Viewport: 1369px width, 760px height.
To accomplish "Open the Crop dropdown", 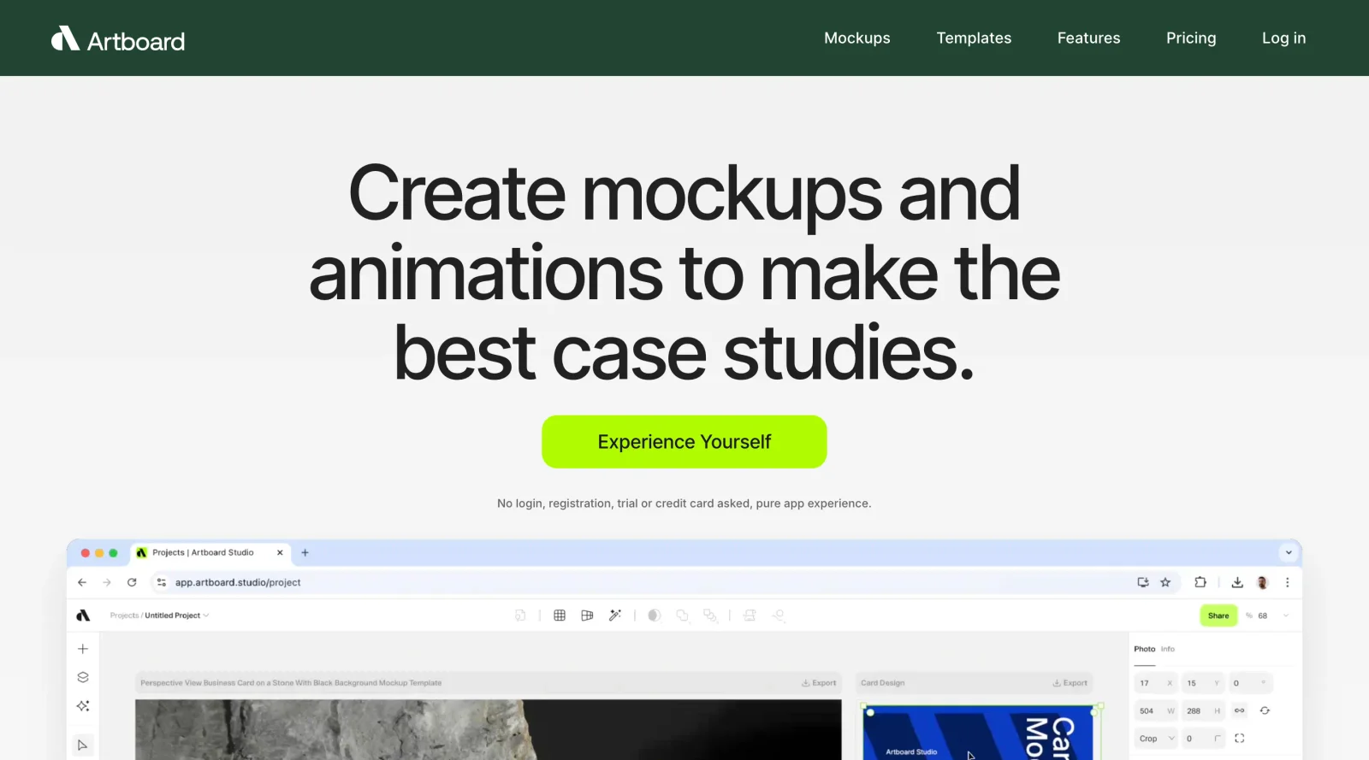I will point(1156,739).
